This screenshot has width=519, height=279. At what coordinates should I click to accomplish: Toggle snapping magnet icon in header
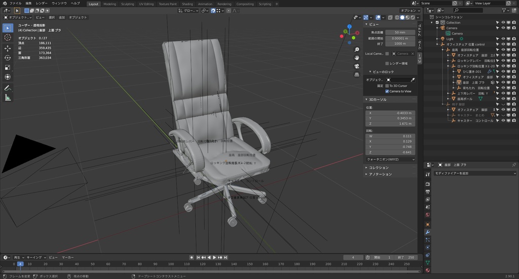point(213,11)
